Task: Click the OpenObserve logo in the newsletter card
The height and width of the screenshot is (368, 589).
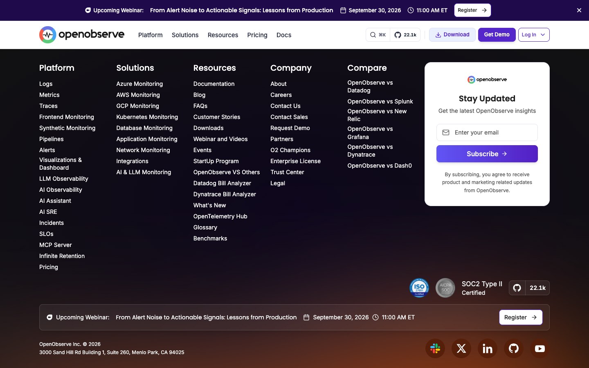Action: click(487, 79)
